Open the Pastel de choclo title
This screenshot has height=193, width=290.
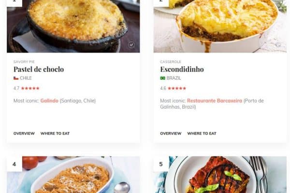[x=39, y=69]
